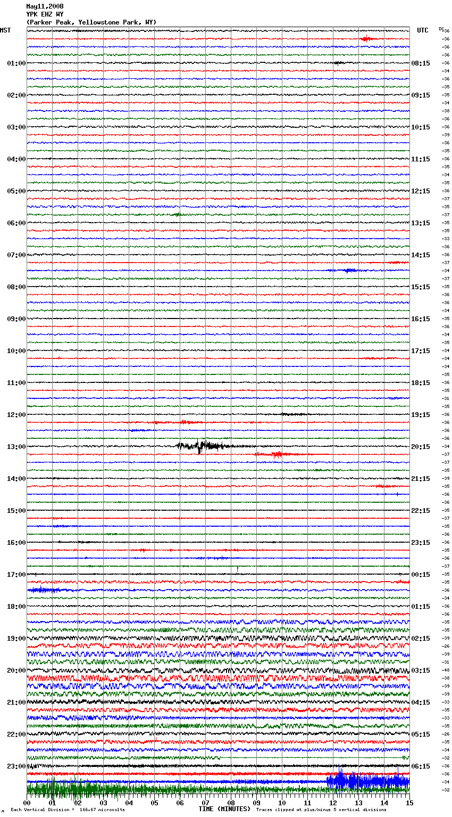Screen dimensions: 452x817
Task: Select the 13:00 MST time label
Action: pos(16,447)
